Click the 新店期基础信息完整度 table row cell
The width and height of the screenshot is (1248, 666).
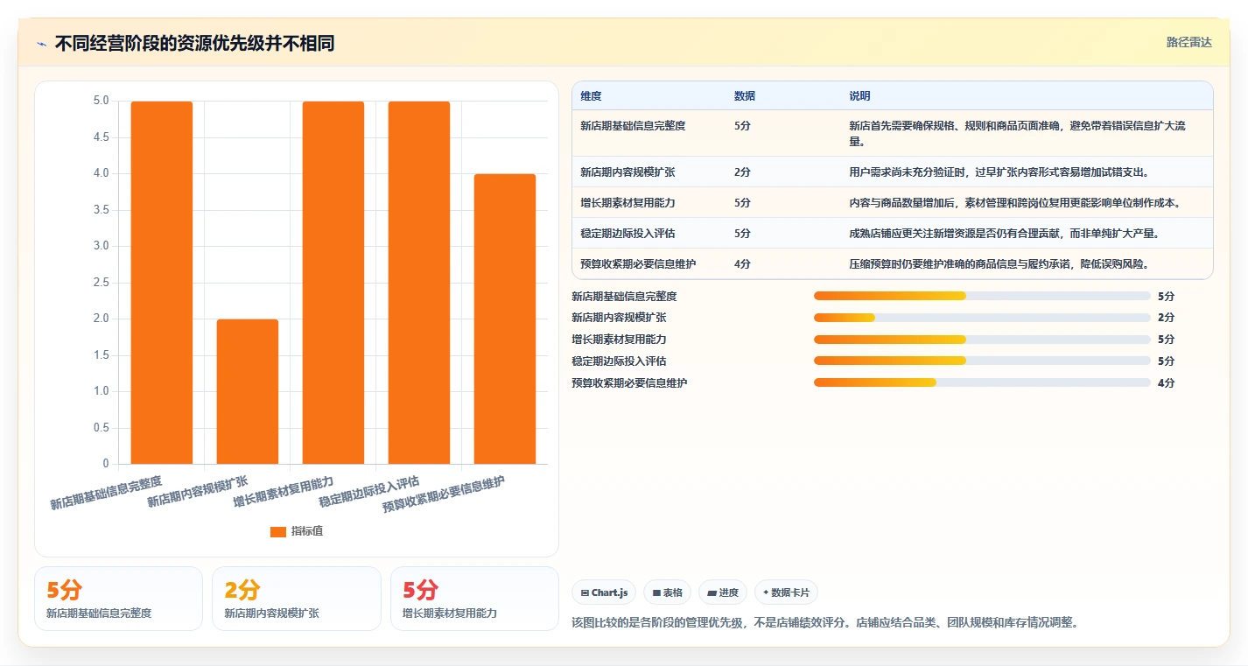pos(633,126)
